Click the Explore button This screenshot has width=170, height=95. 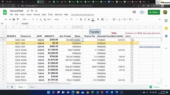click(x=155, y=87)
